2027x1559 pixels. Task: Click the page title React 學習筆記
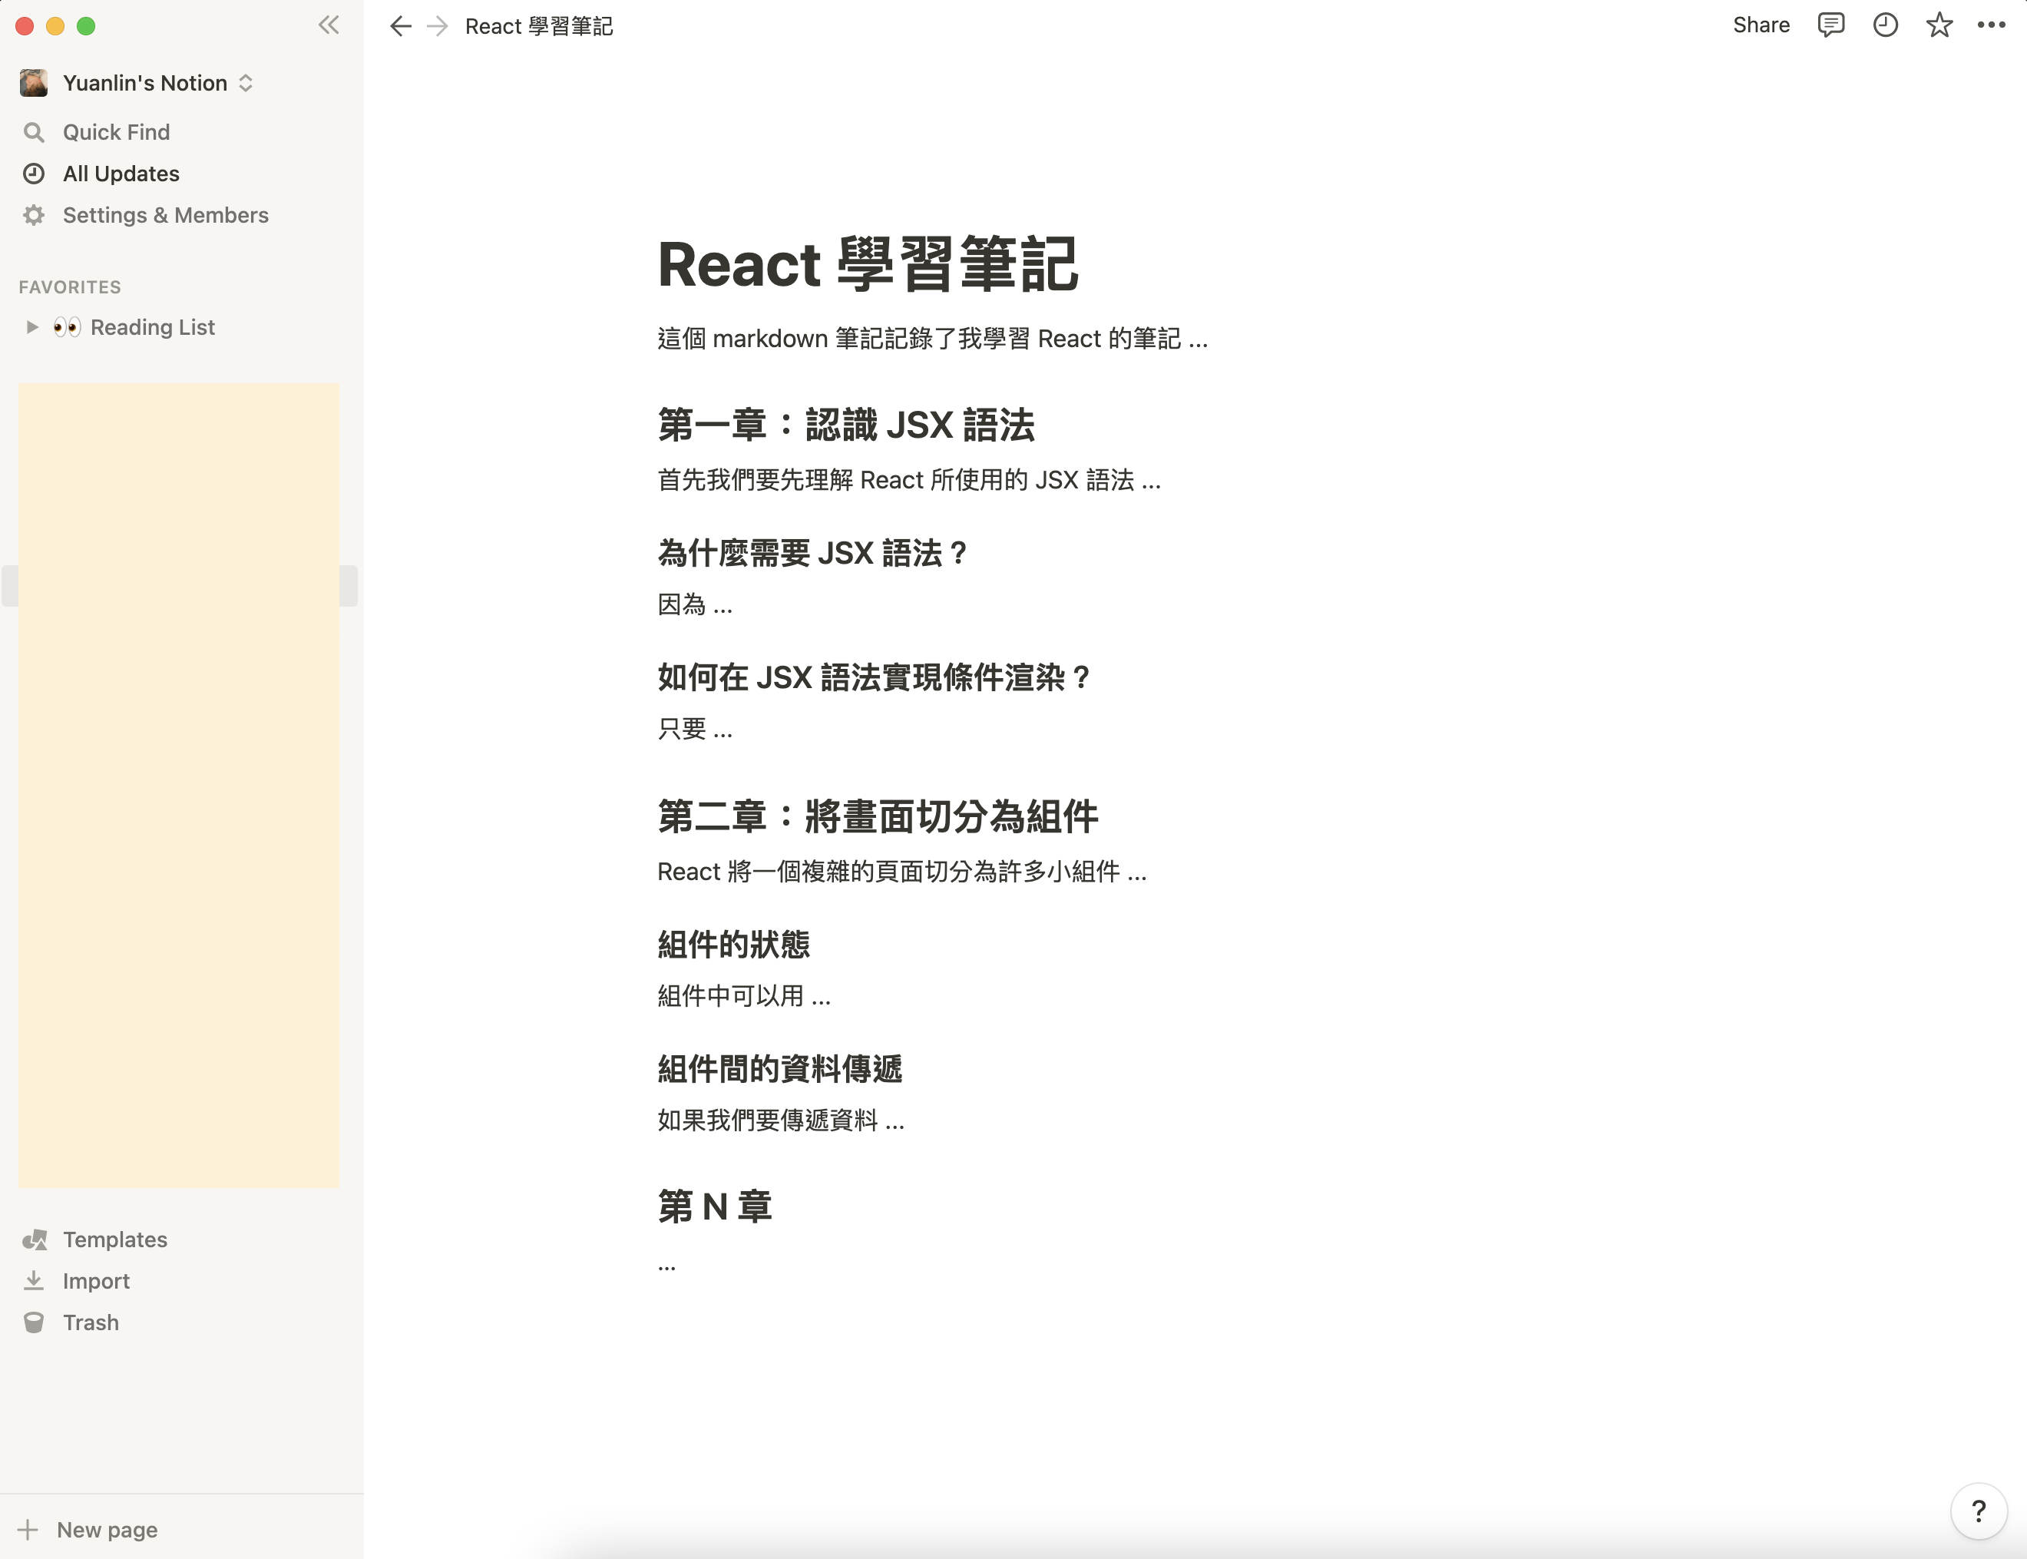(868, 263)
